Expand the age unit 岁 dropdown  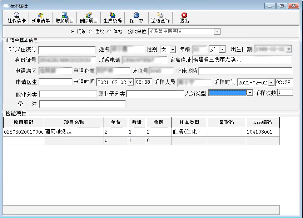[222, 50]
